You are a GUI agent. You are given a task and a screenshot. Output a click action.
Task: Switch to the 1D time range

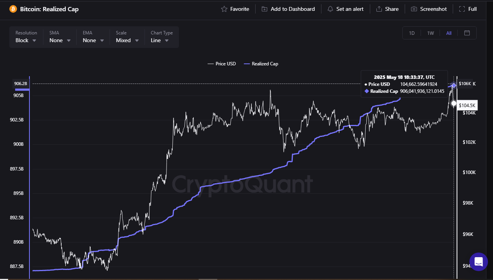(x=411, y=33)
